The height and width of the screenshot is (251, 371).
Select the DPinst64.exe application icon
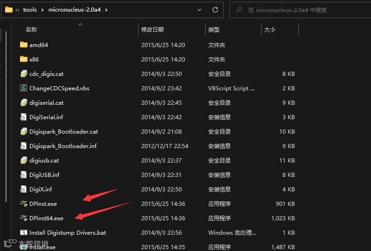click(24, 218)
